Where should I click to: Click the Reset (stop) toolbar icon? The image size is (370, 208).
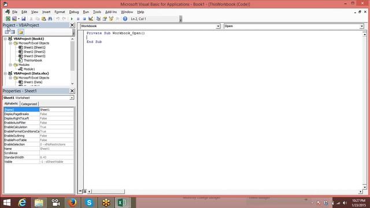(x=84, y=18)
